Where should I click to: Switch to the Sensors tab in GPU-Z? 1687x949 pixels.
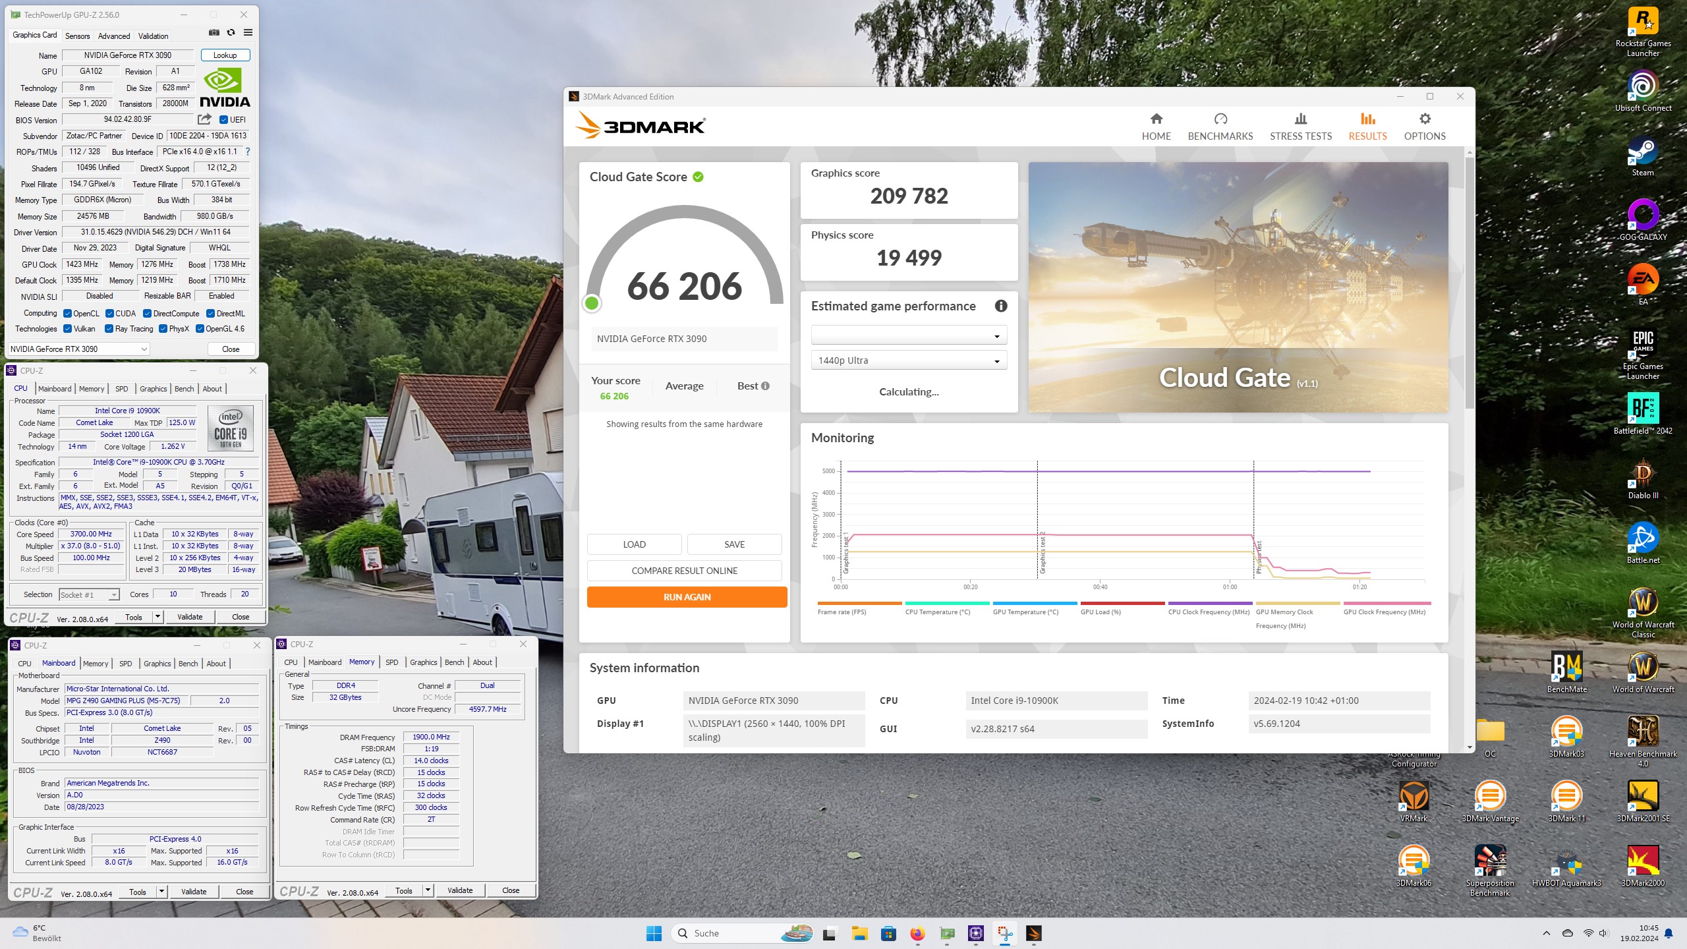tap(77, 36)
